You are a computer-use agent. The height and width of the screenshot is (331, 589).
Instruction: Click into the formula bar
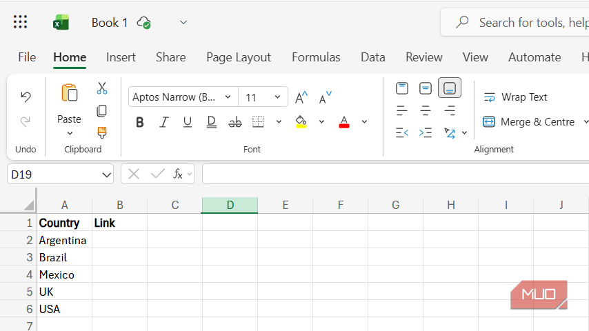point(395,174)
